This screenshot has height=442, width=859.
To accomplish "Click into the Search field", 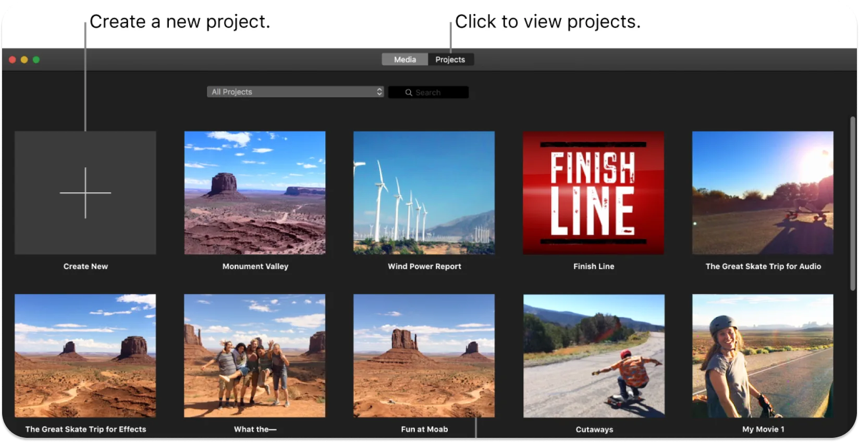I will point(428,92).
